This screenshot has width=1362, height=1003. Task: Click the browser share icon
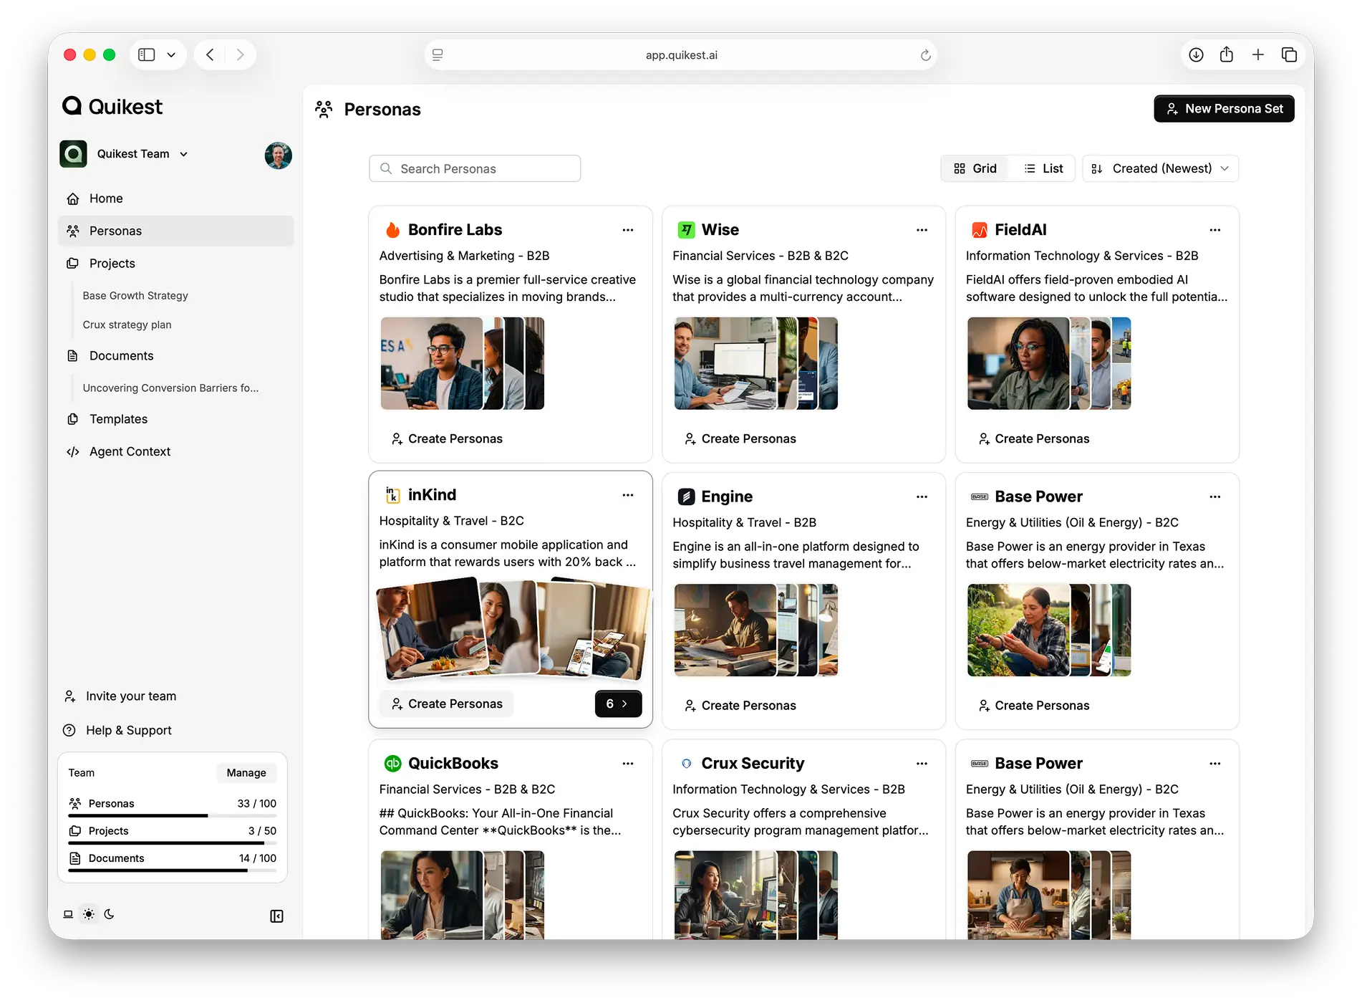(1227, 54)
